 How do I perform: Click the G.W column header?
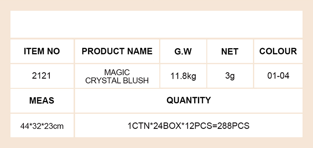[x=183, y=51]
